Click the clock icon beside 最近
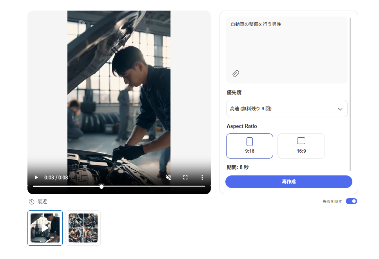 [31, 202]
